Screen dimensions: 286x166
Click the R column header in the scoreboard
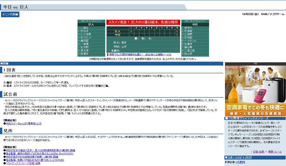click(x=177, y=28)
